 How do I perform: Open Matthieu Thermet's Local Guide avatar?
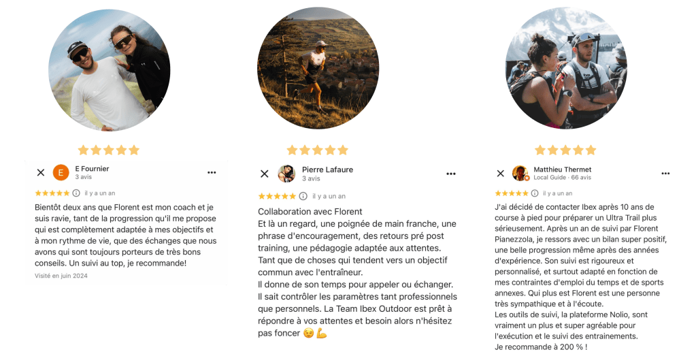(520, 174)
